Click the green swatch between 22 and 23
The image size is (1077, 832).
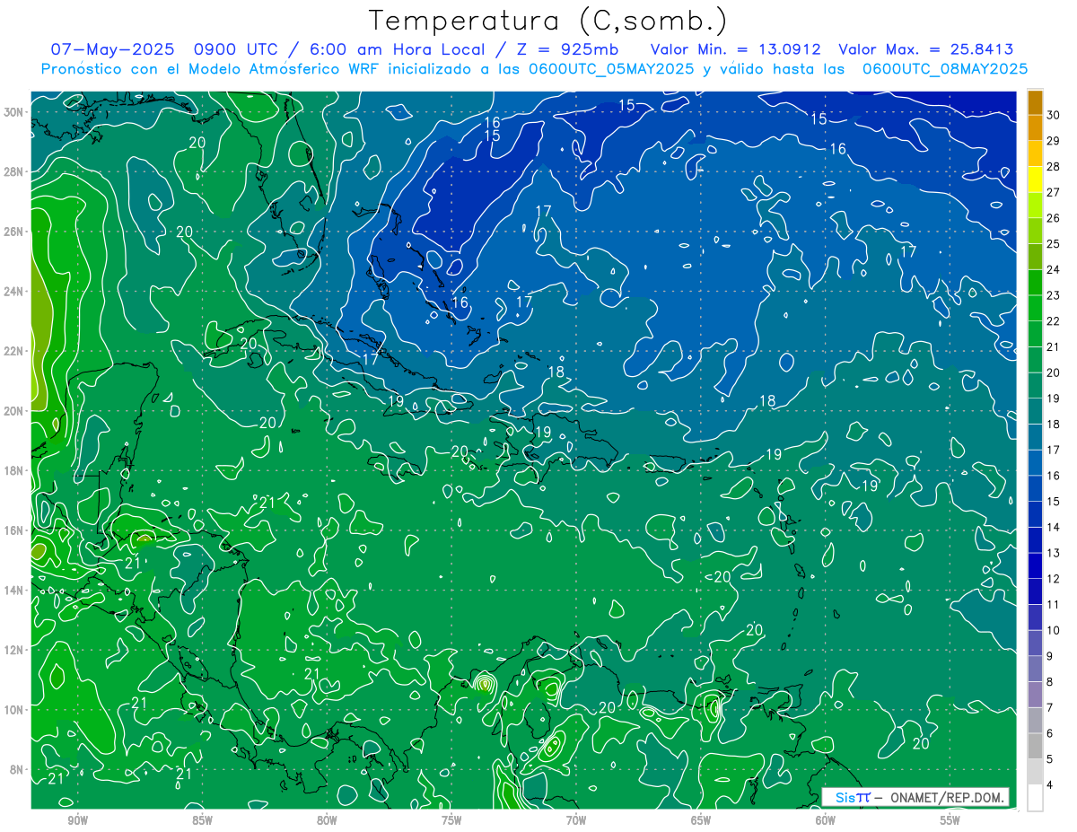(1035, 308)
